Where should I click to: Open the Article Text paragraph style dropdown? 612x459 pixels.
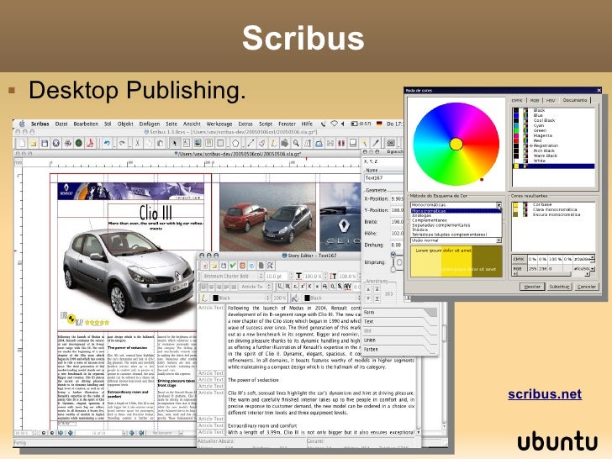pyautogui.click(x=254, y=287)
